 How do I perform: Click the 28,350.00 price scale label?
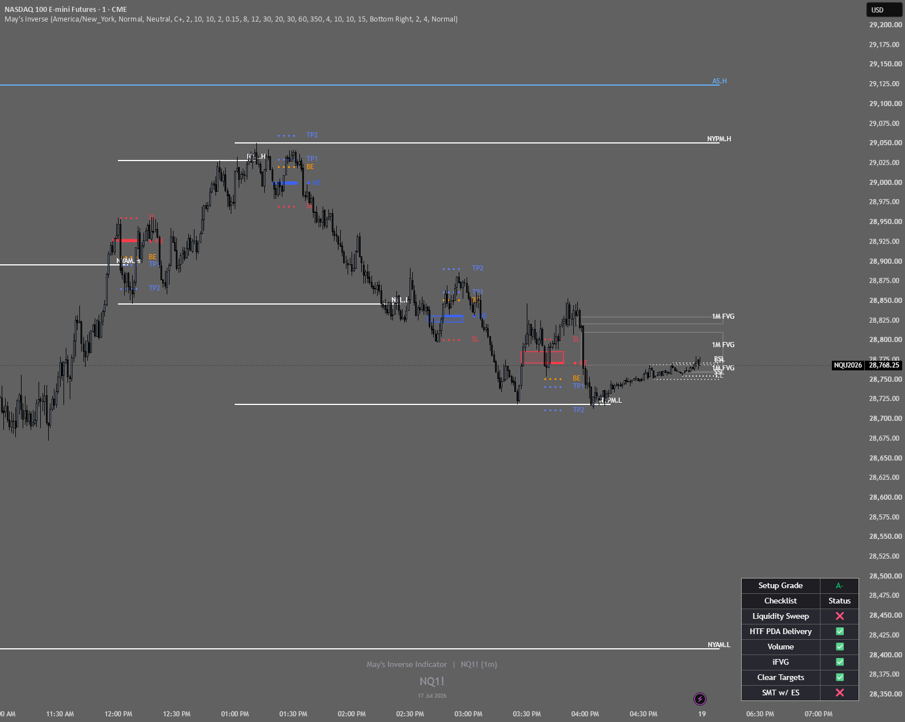click(x=885, y=694)
